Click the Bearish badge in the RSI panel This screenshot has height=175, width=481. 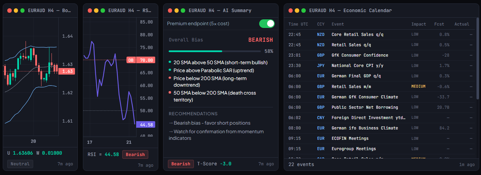point(135,154)
